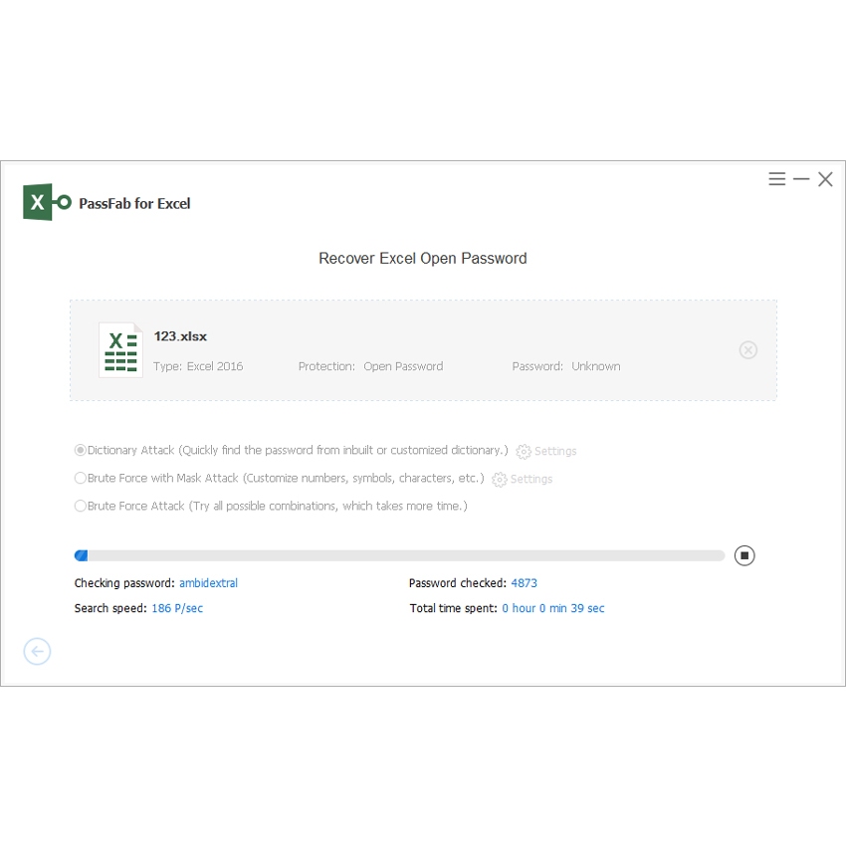Click the password recovery progress bar
Viewport: 846px width, 846px height.
pyautogui.click(x=399, y=555)
